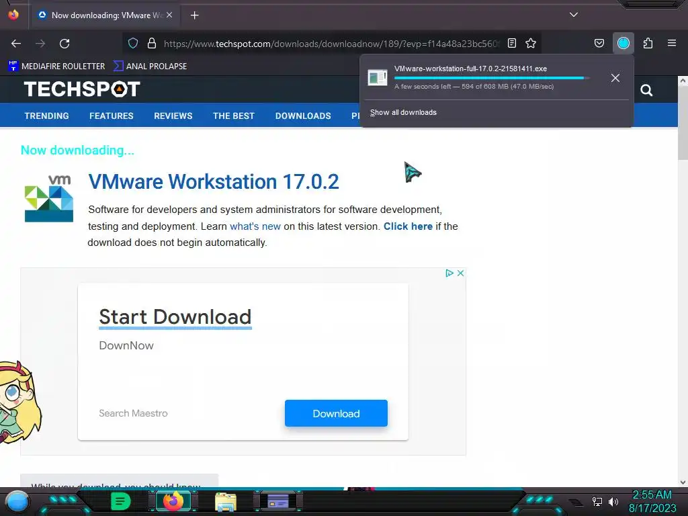Click the DownNow ad text
The width and height of the screenshot is (688, 516).
[126, 346]
